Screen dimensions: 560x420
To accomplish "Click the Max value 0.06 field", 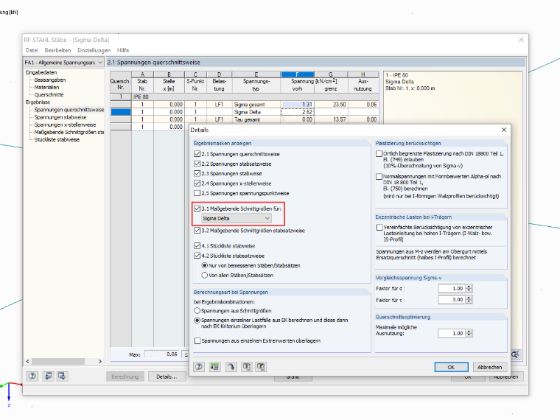I will [x=163, y=354].
